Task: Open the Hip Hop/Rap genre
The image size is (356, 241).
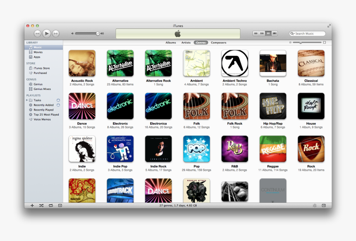Action: 273,106
